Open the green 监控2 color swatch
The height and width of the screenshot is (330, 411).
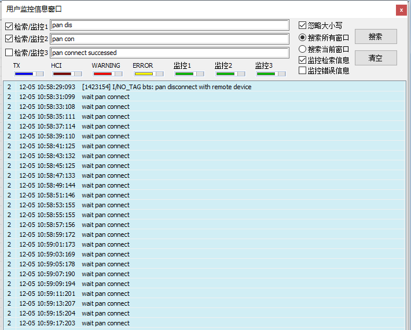pos(225,74)
